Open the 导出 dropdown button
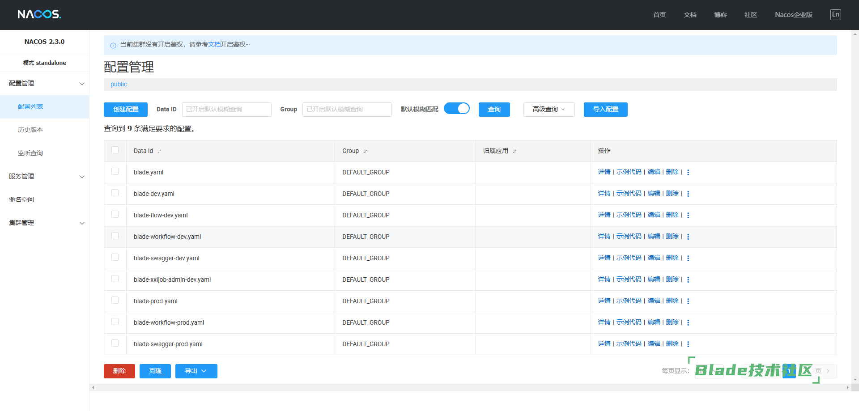 click(x=196, y=371)
